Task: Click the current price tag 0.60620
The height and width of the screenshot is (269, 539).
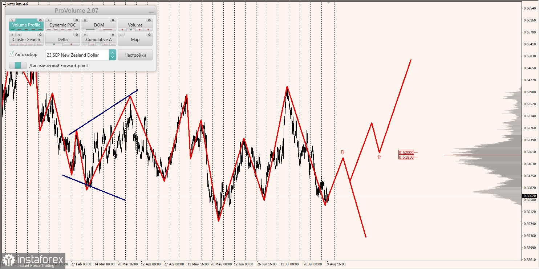Action: point(530,196)
